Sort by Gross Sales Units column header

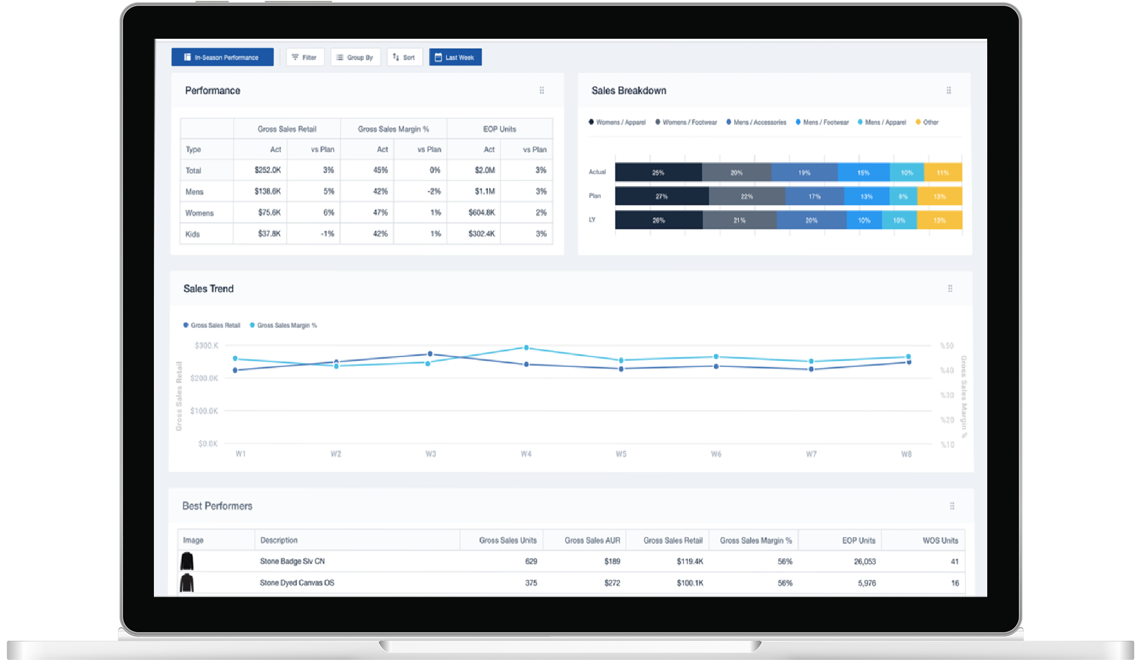click(x=507, y=540)
